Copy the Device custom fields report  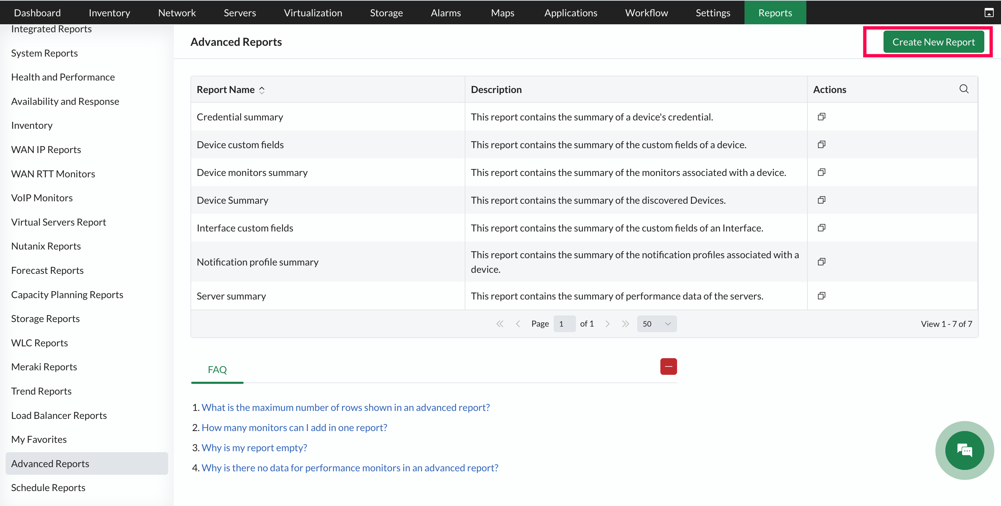[x=821, y=144]
